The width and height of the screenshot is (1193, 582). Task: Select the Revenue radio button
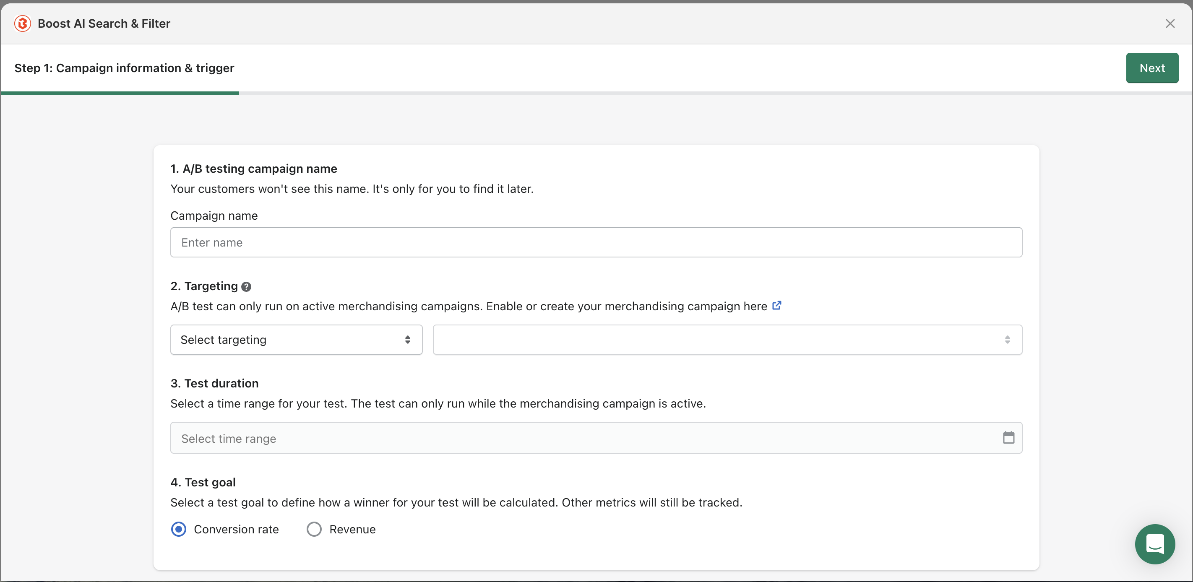[x=314, y=529]
